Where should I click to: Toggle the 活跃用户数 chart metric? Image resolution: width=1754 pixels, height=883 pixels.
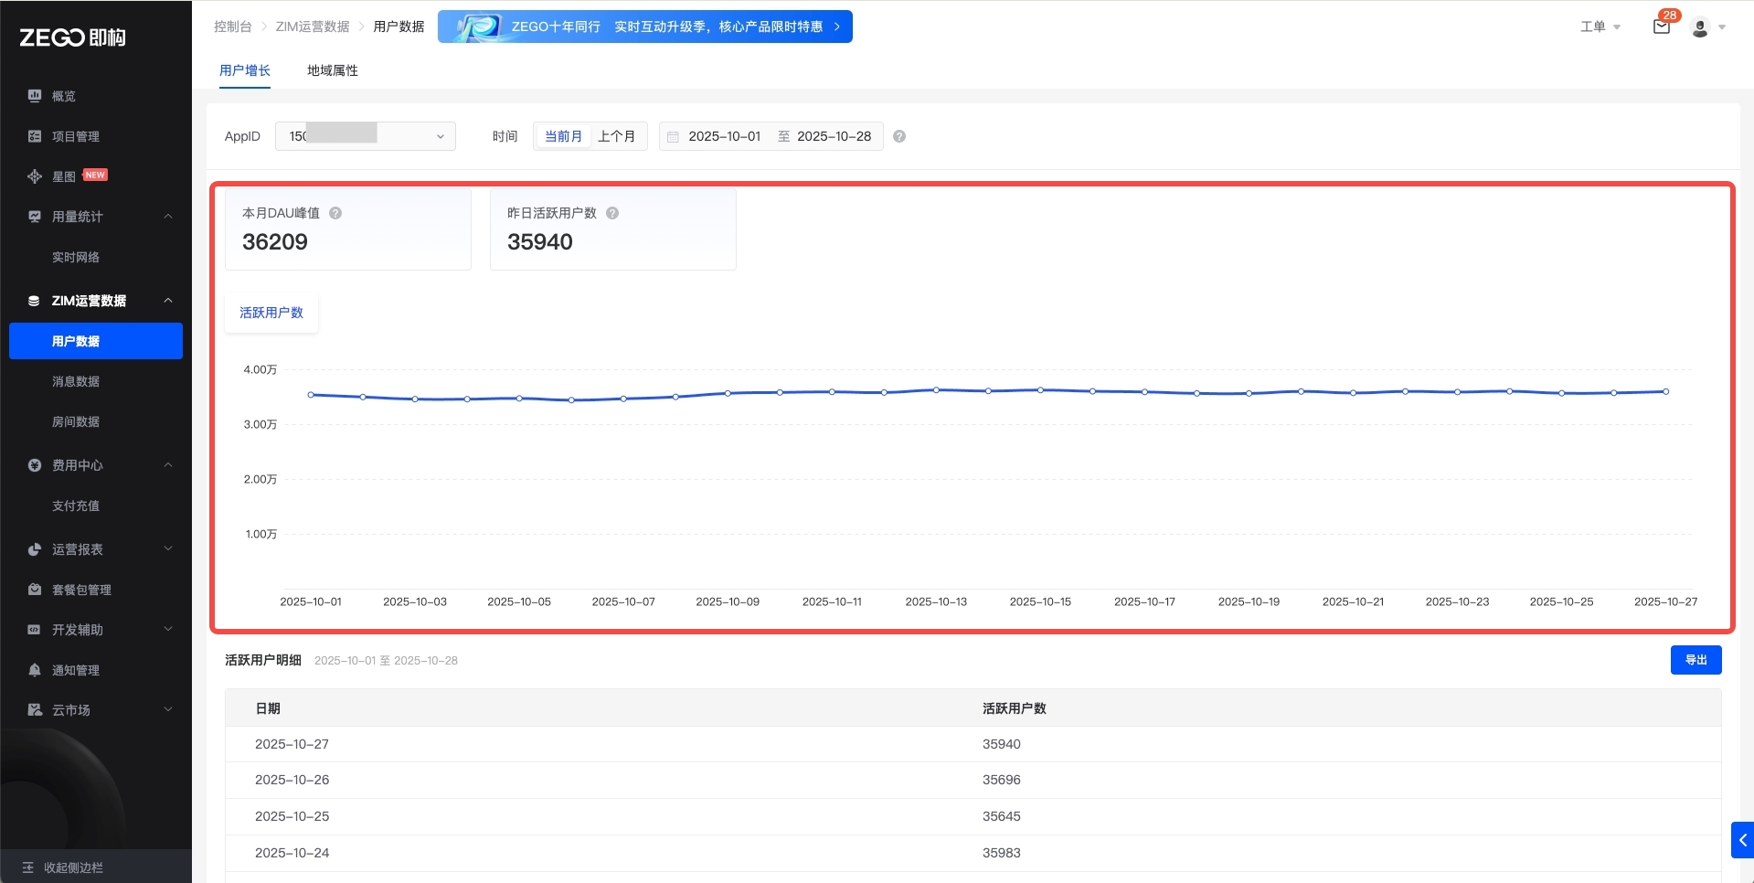coord(271,313)
